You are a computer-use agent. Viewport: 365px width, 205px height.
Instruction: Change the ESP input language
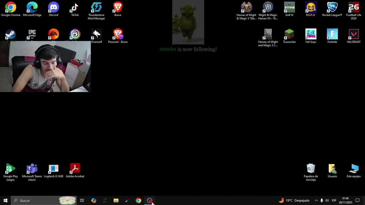point(334,200)
